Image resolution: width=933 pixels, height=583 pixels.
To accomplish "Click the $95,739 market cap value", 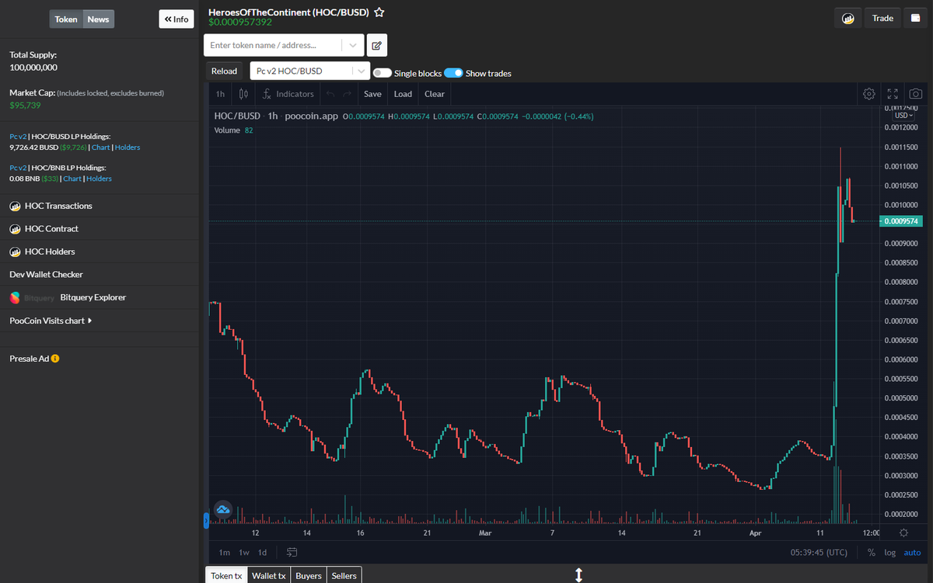I will [25, 105].
